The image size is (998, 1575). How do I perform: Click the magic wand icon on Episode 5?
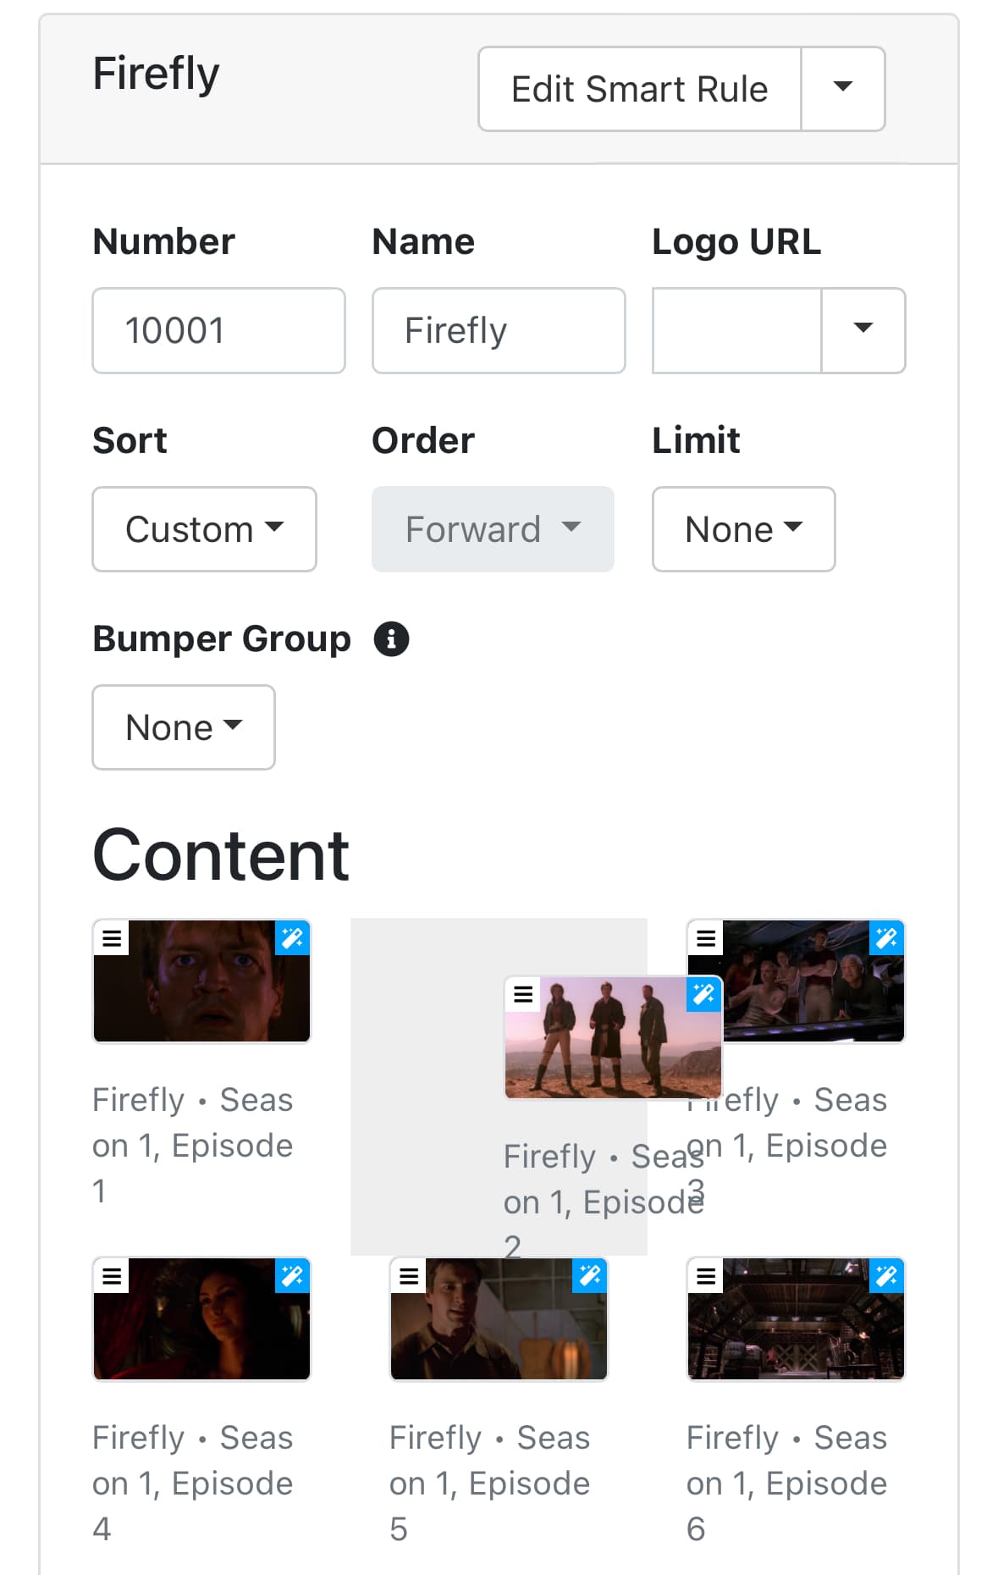coord(590,1276)
